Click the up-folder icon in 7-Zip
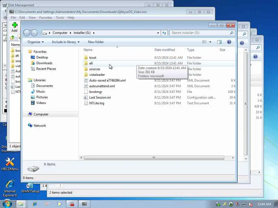Viewport: 278px width, 208px height. (12, 37)
